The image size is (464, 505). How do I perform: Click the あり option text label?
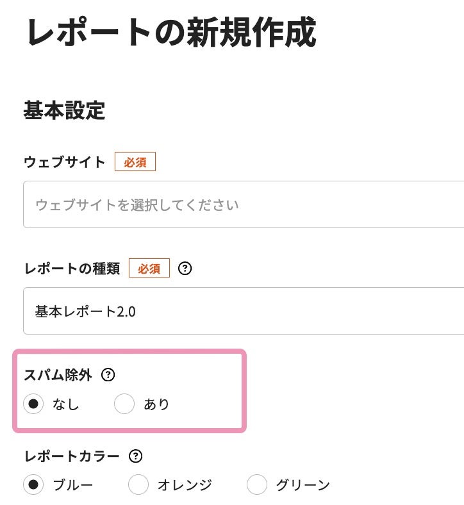[x=156, y=404]
